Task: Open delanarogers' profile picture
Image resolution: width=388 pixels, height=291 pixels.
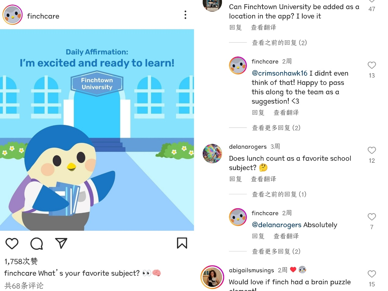Action: (x=212, y=153)
